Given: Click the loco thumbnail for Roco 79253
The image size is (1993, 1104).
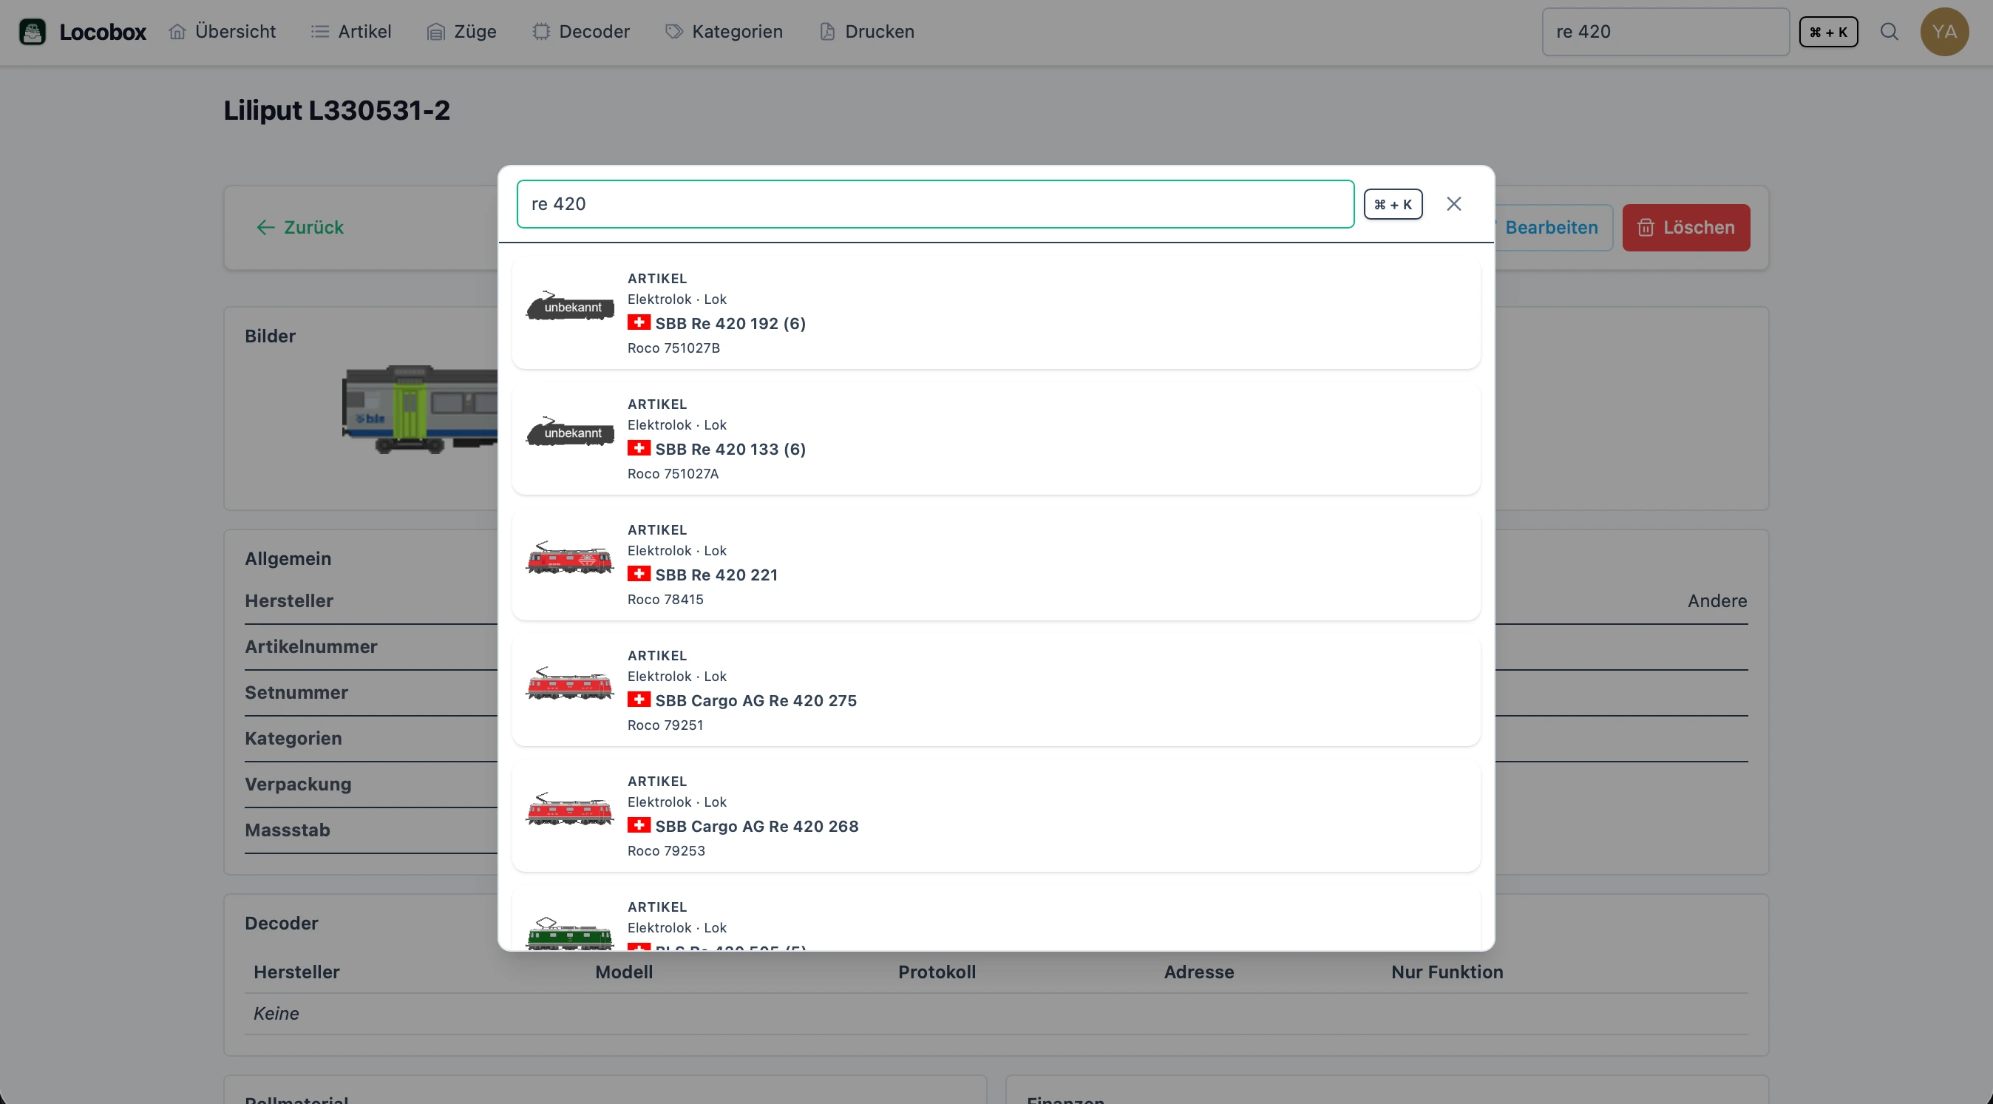Looking at the screenshot, I should pyautogui.click(x=570, y=809).
